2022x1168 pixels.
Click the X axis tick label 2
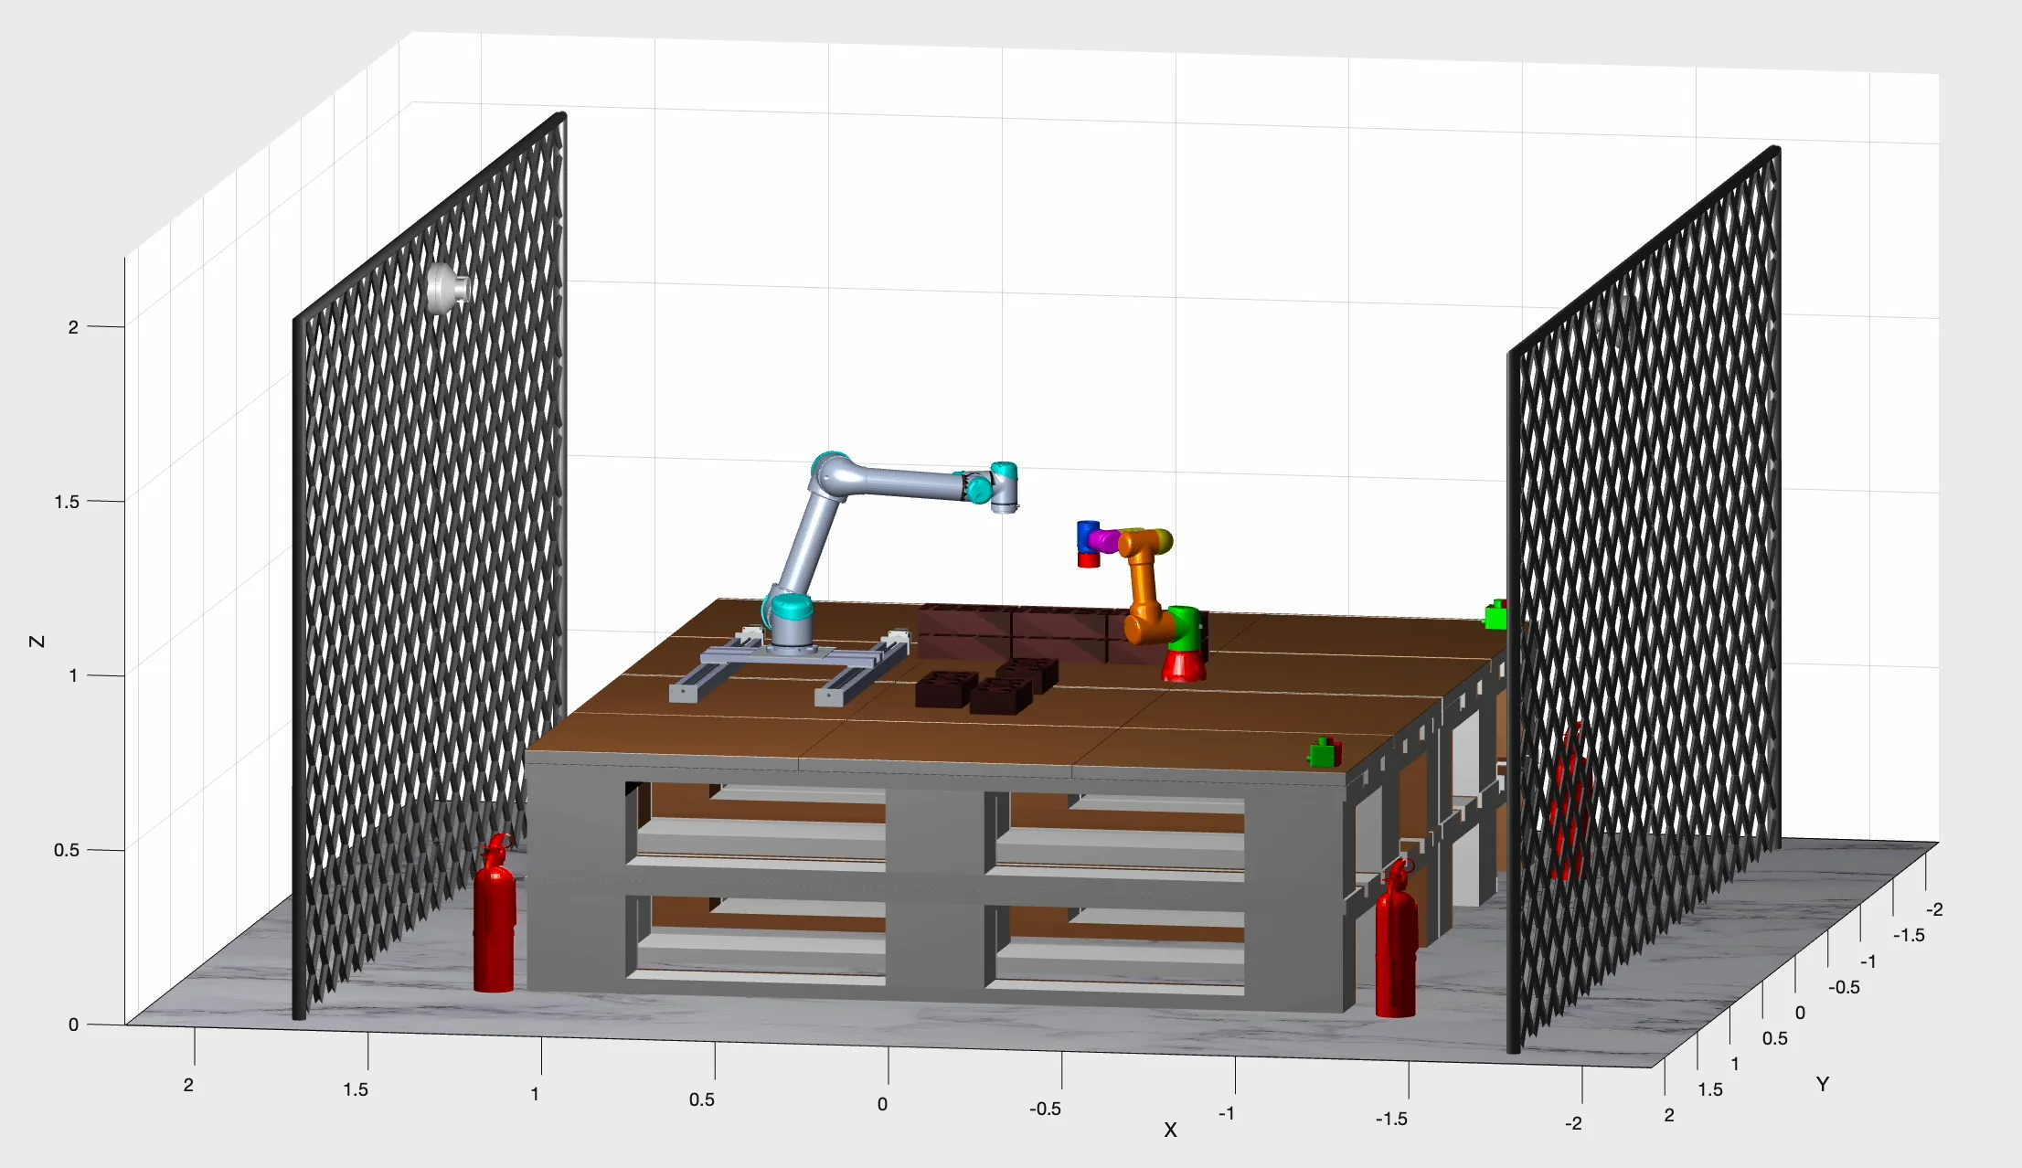point(188,1085)
